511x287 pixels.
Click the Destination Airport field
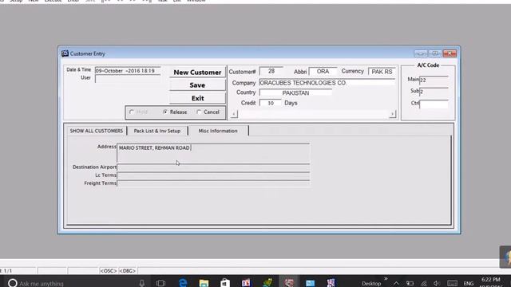[213, 167]
